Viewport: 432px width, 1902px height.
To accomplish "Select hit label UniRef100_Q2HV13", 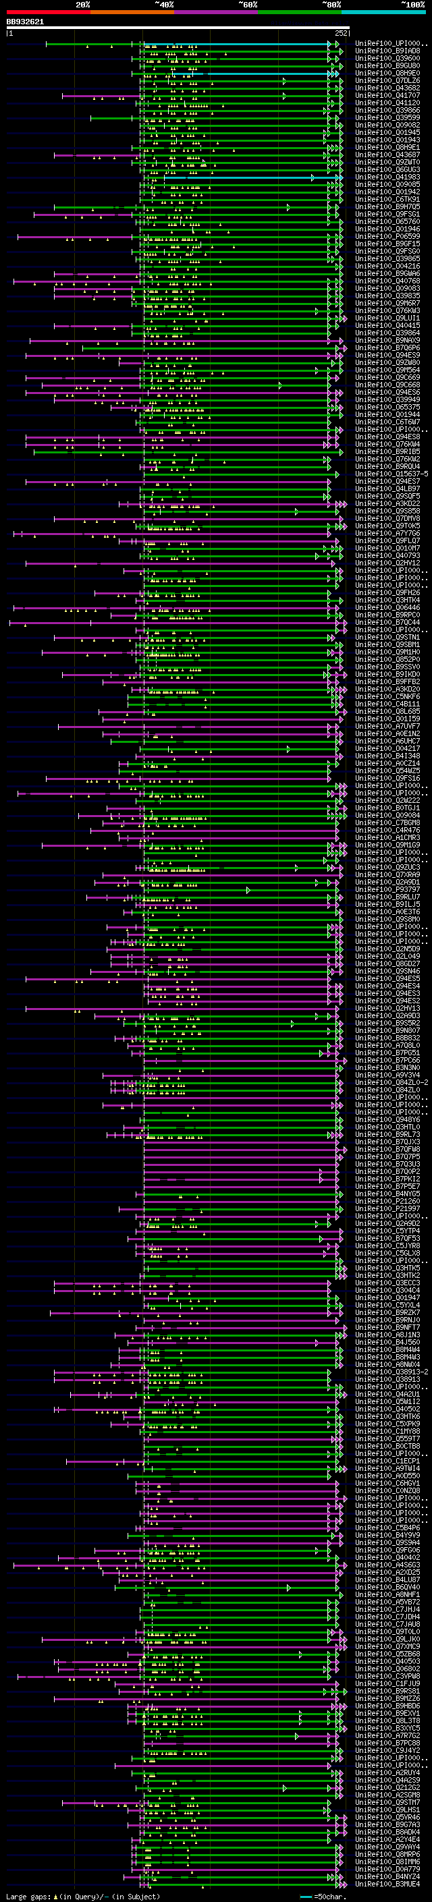I will (x=387, y=1008).
